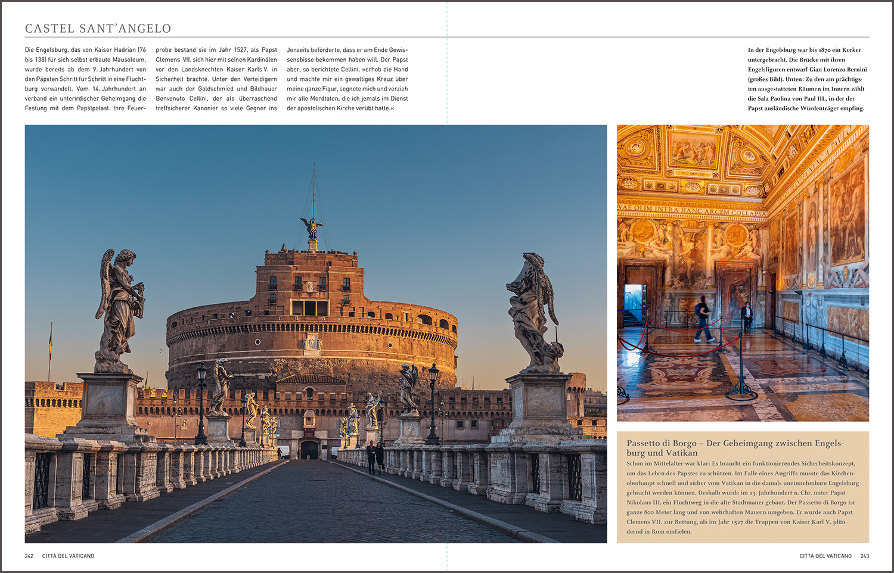894x573 pixels.
Task: Click page number 242 in footer
Action: click(x=29, y=556)
